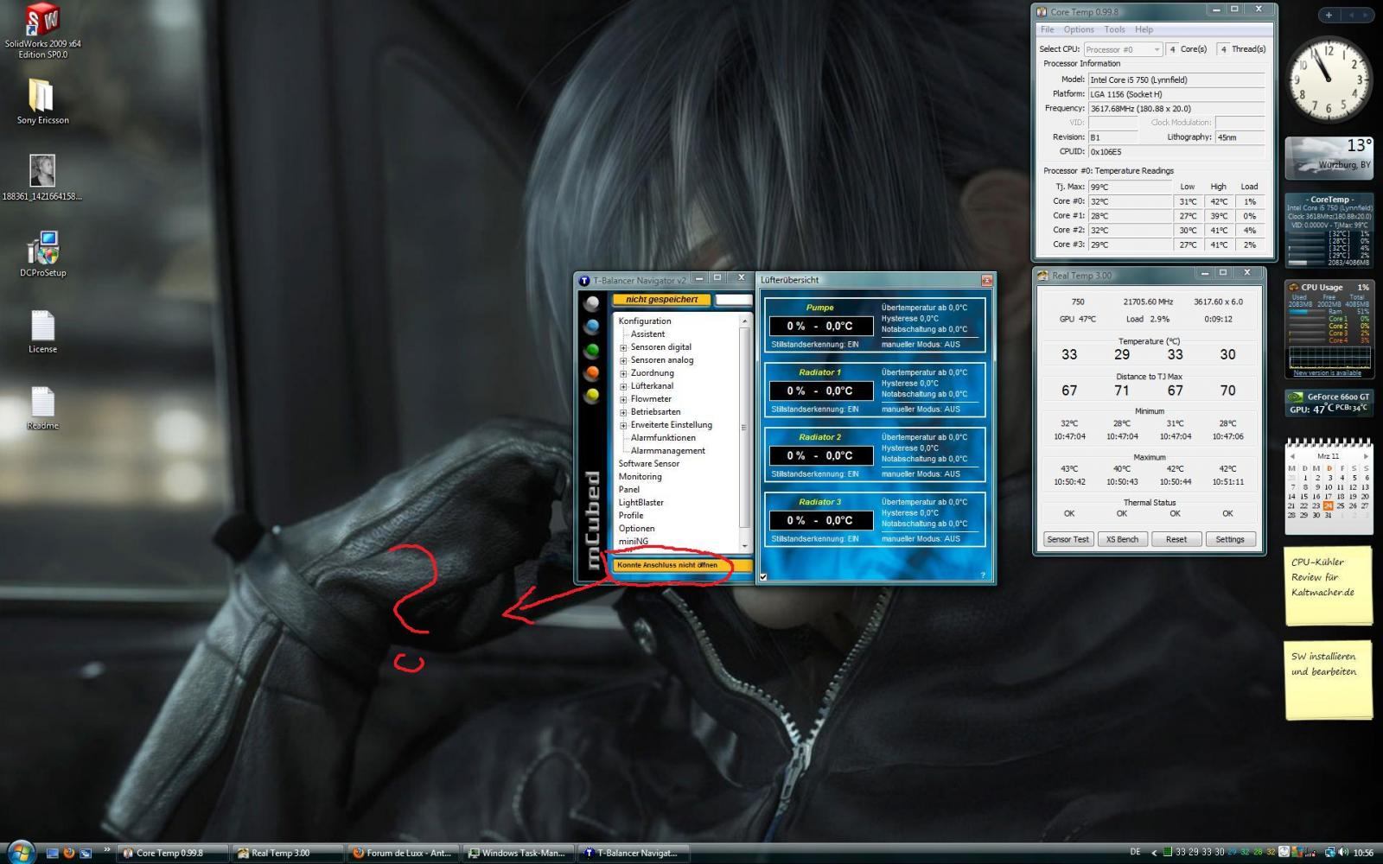
Task: Click Firefox icon in quick launch
Action: 69,853
